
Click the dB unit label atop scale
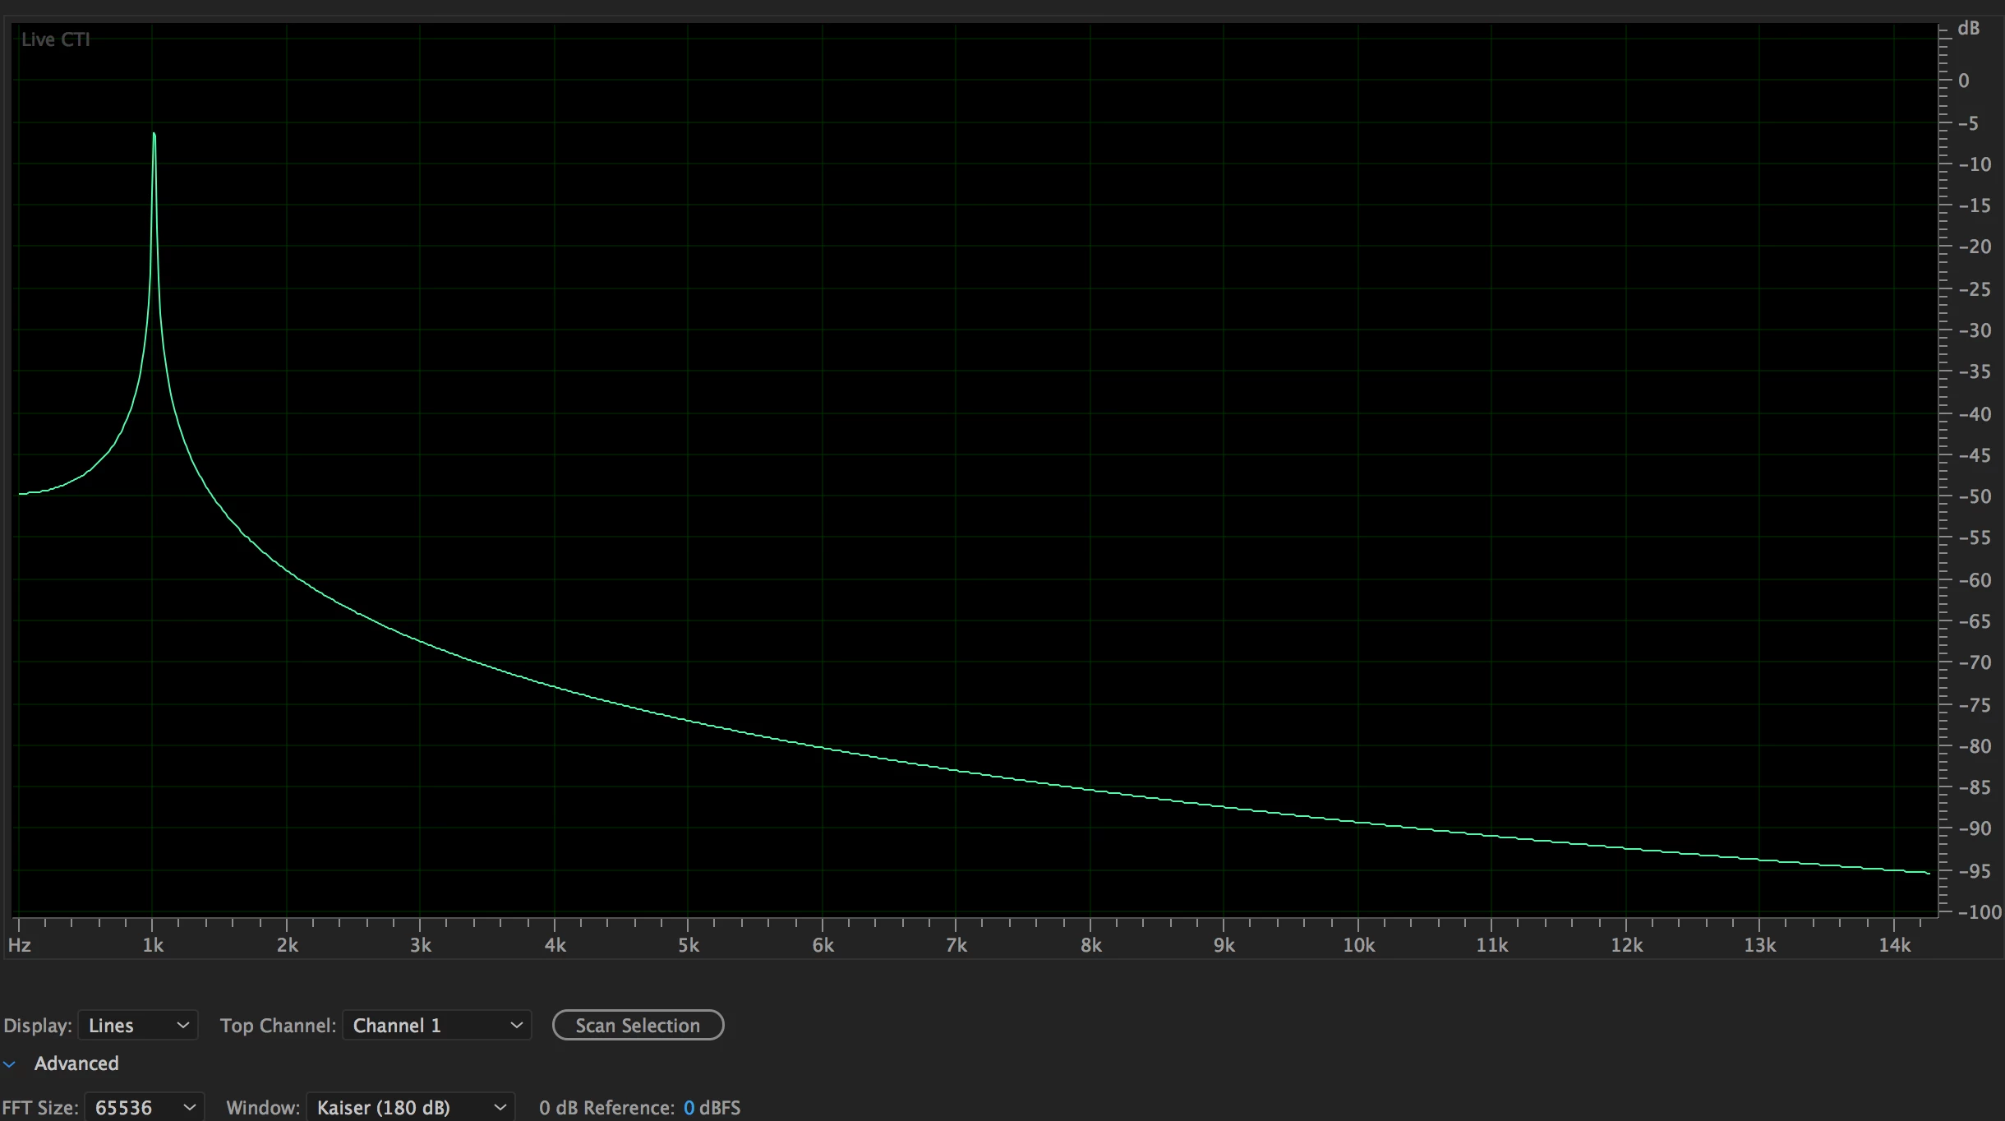(x=1968, y=28)
